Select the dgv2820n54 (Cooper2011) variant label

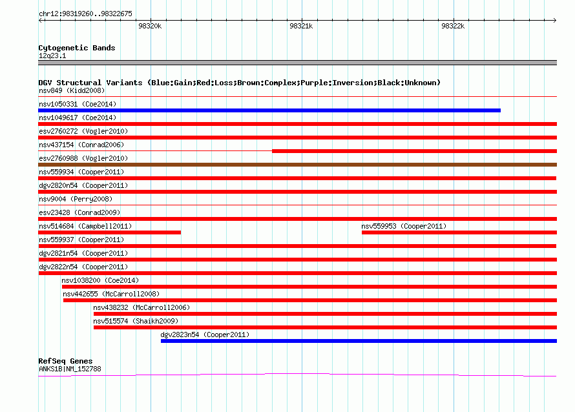click(x=83, y=185)
